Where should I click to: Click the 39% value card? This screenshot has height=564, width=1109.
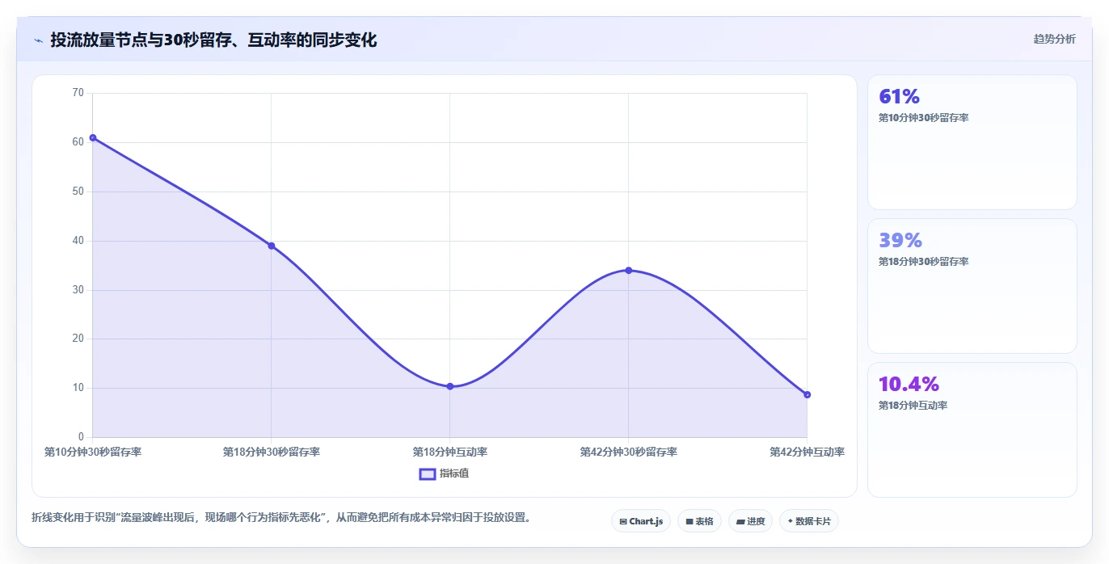point(972,286)
